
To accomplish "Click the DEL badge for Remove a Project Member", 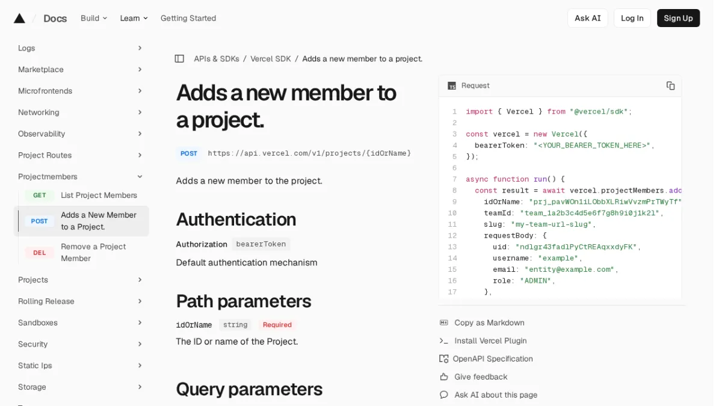I will 40,253.
